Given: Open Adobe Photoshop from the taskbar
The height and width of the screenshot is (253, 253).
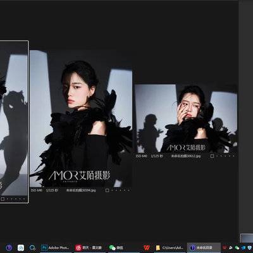Looking at the screenshot, I should [x=55, y=247].
